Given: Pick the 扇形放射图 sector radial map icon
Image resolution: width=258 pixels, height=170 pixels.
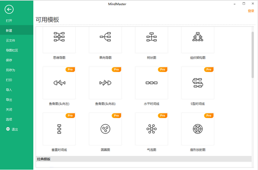Looking at the screenshot, I should 198,129.
